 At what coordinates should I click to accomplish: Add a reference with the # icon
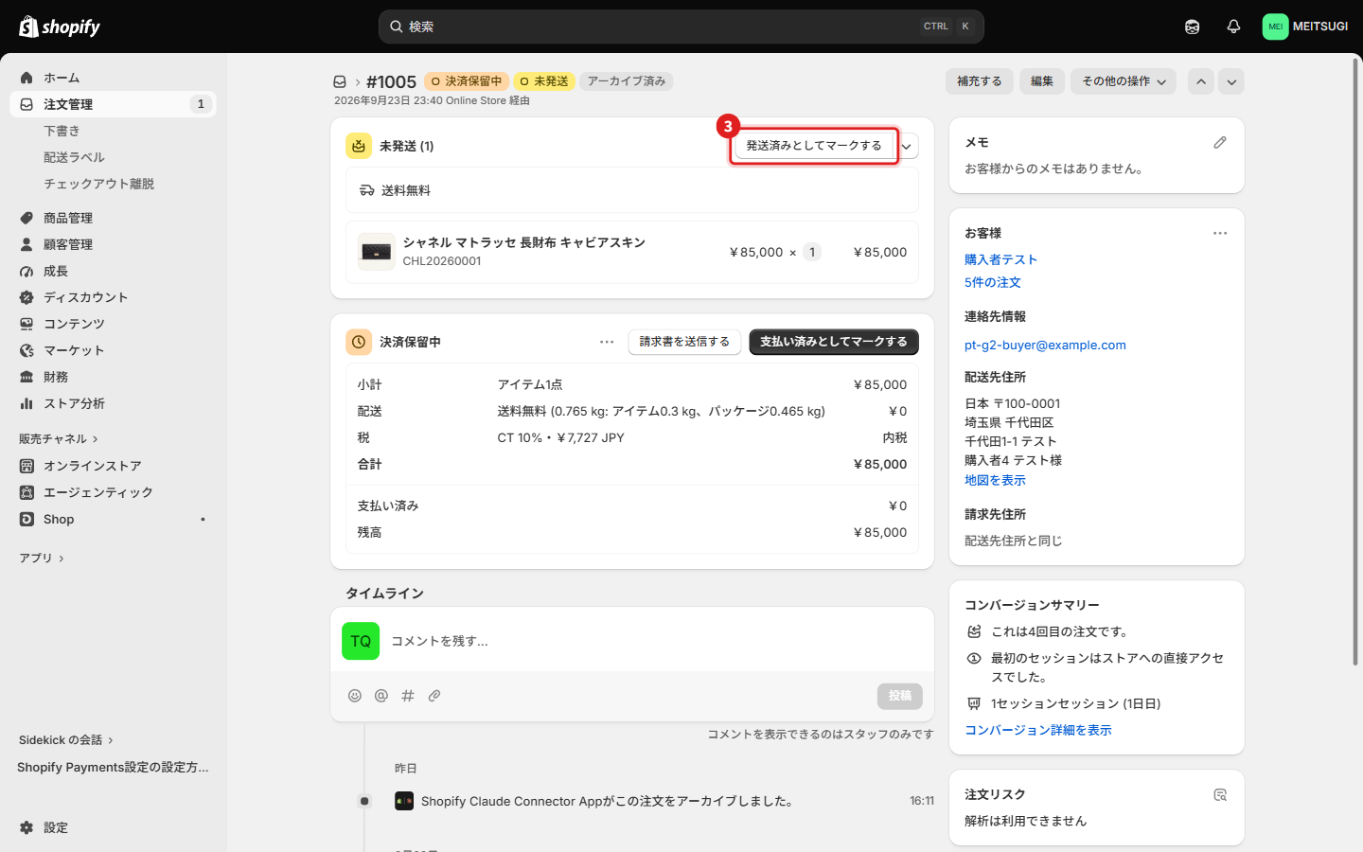(408, 696)
